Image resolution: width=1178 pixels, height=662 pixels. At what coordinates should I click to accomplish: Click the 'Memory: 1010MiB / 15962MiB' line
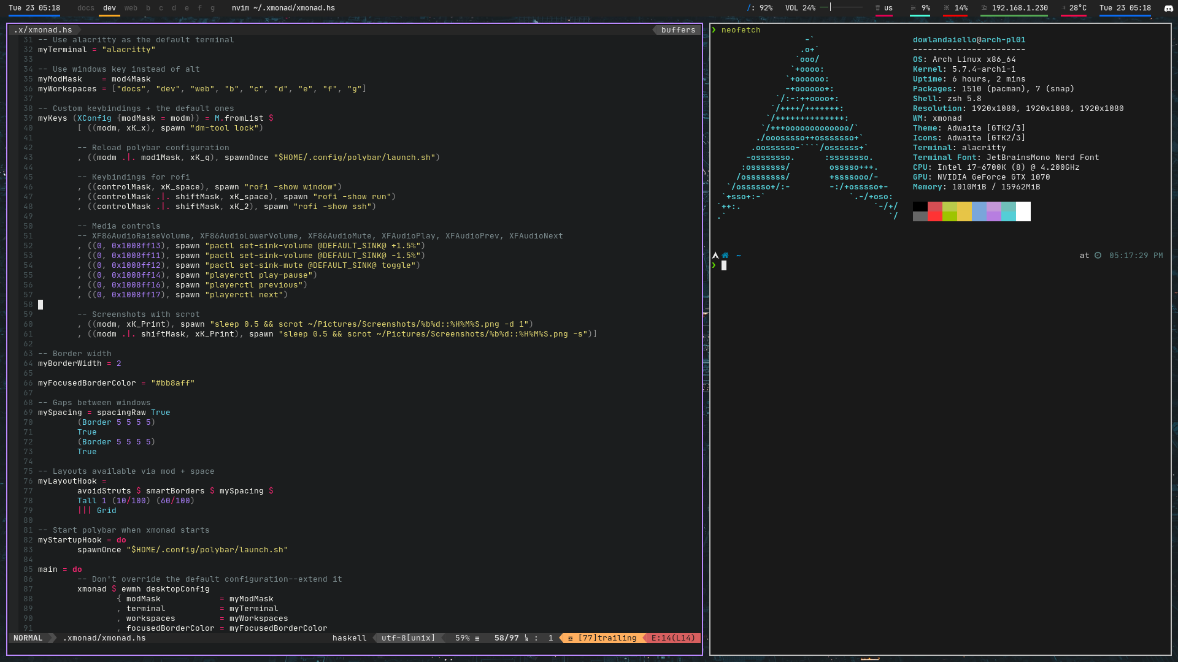[x=977, y=187]
